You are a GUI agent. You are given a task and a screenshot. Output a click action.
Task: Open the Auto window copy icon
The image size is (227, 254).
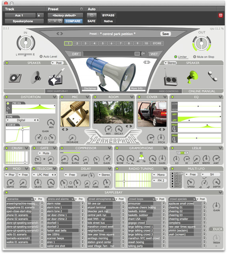91,15
